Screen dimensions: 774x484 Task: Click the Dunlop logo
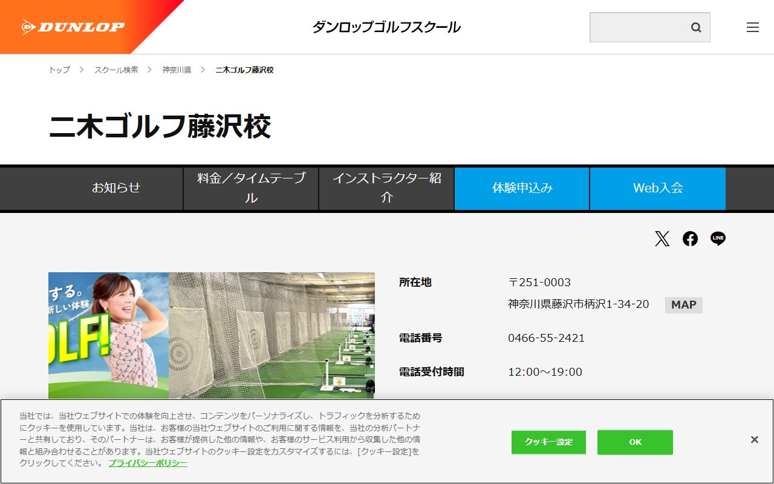(x=73, y=27)
